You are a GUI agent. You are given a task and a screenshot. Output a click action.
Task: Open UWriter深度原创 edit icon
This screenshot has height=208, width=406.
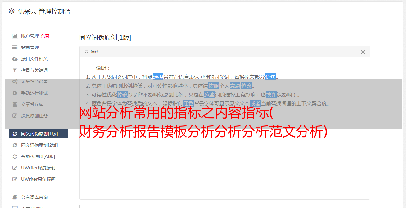pos(15,168)
